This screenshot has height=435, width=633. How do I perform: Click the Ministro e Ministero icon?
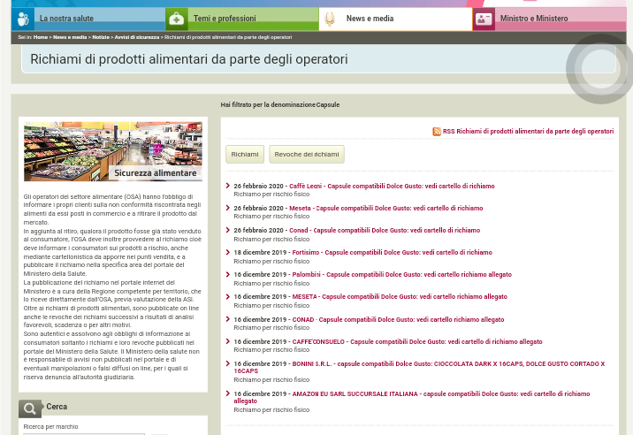(484, 19)
